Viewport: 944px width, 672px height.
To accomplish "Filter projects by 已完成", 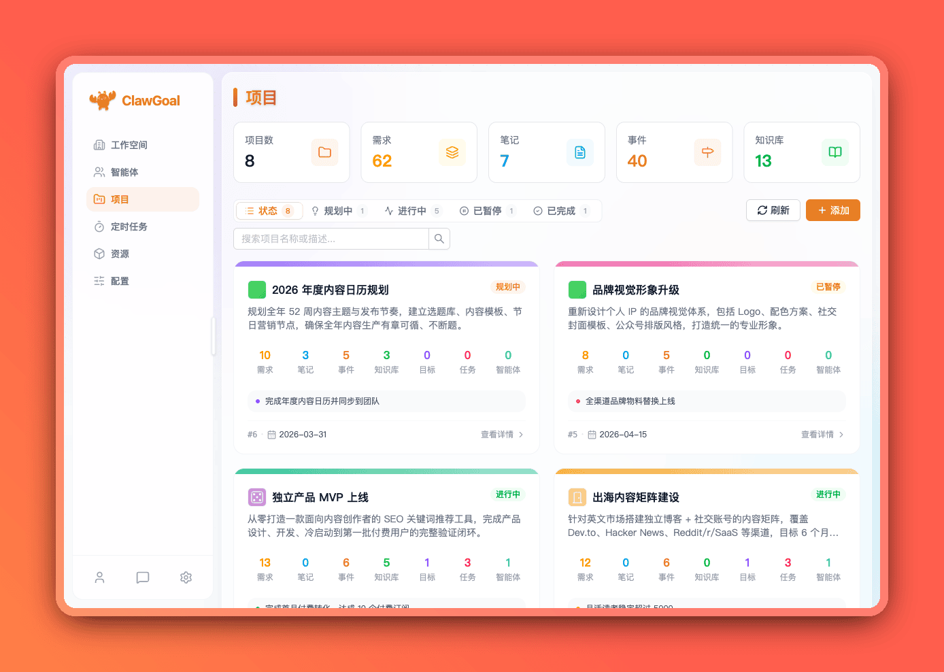I will 561,211.
